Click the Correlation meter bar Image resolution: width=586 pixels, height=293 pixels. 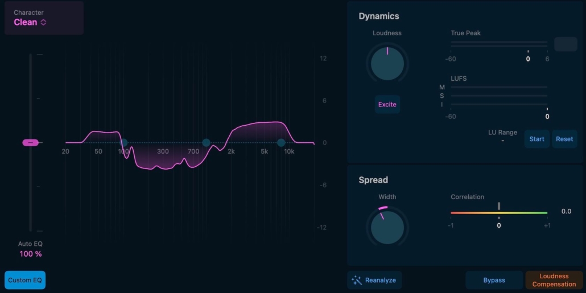pyautogui.click(x=499, y=213)
